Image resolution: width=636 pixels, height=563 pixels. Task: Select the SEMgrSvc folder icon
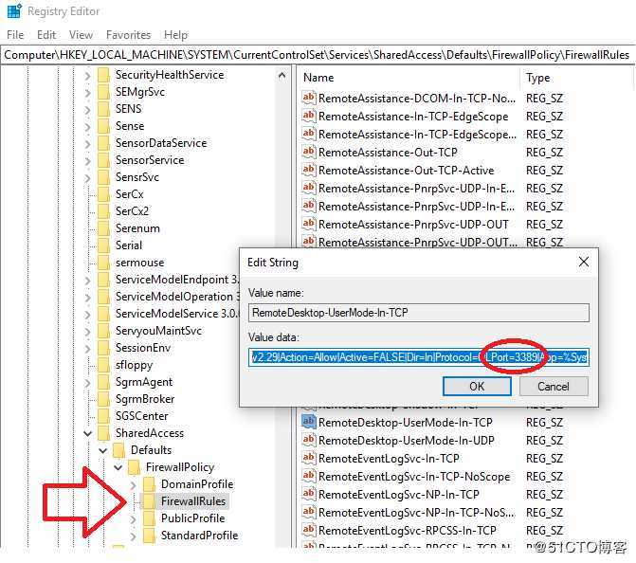104,92
